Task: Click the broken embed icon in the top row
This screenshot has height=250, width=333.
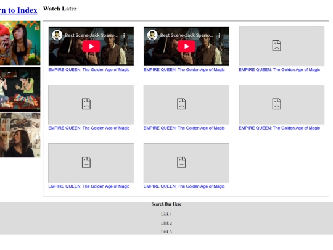Action: pos(277,46)
